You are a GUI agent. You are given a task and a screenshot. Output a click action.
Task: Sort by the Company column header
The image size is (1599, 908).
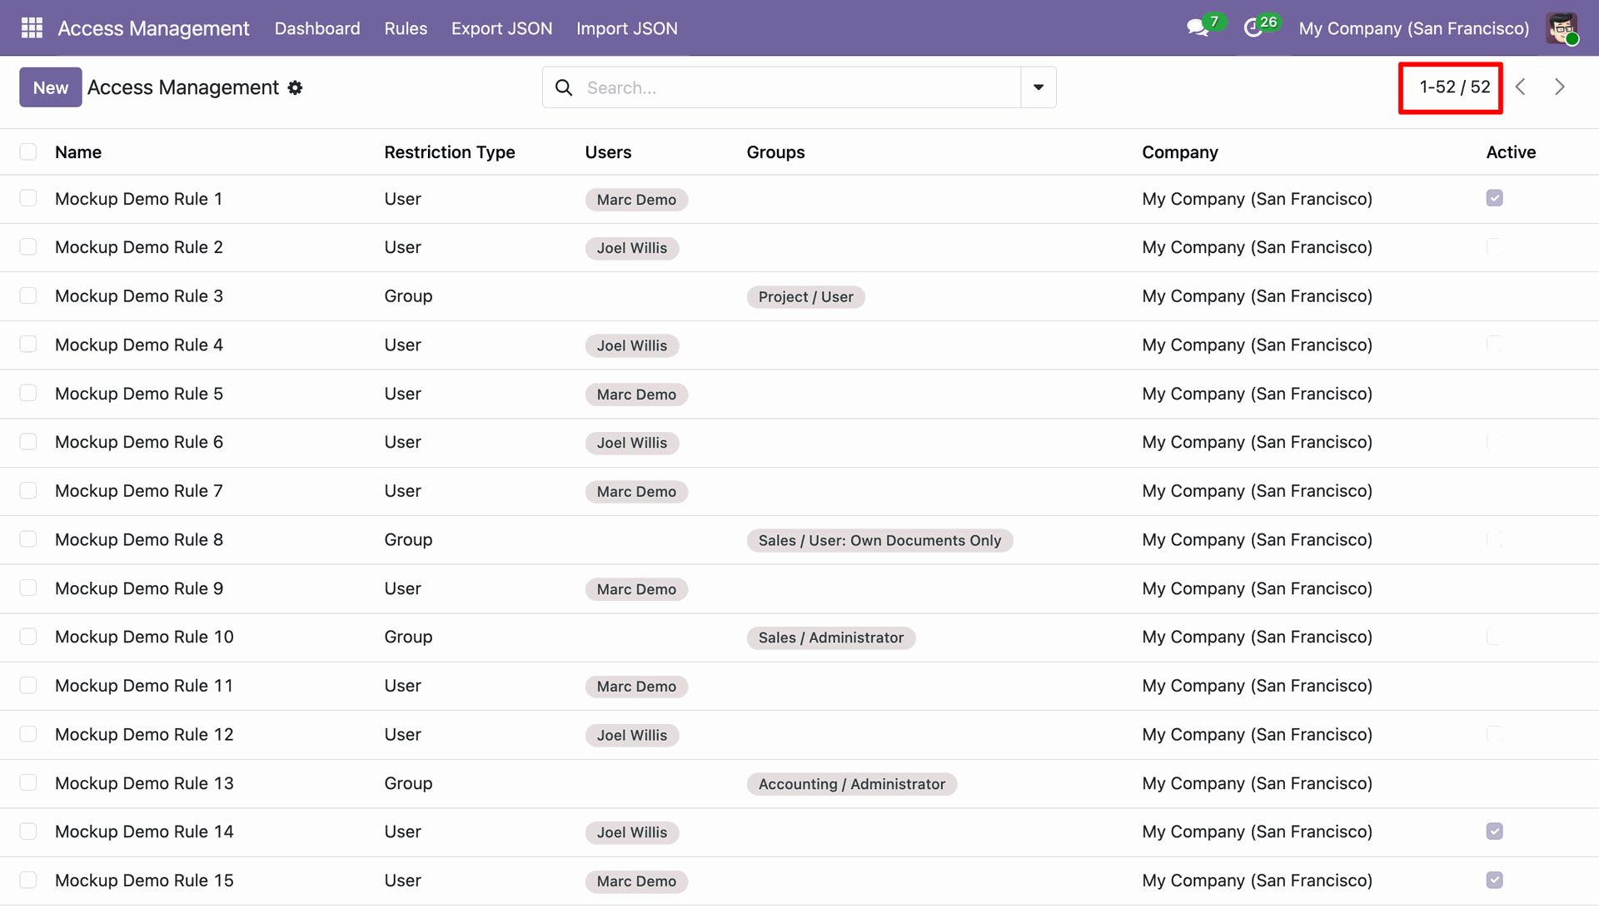[1180, 152]
